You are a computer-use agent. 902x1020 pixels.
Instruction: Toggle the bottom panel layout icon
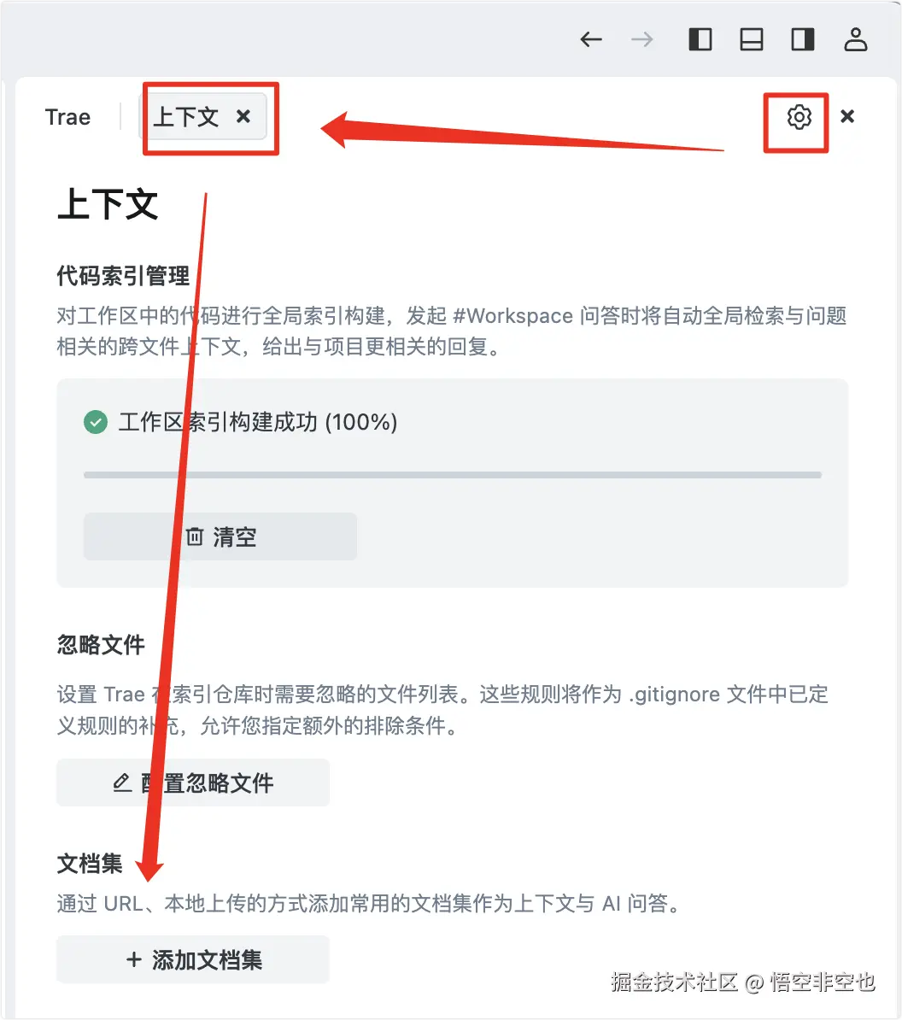752,39
